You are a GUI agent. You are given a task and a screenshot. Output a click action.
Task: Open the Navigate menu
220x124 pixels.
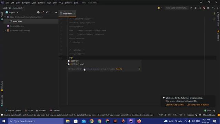[x=26, y=3]
